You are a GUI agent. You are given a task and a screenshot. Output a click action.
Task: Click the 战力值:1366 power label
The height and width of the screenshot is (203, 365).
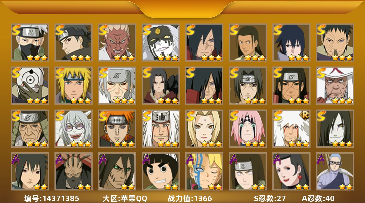(190, 199)
